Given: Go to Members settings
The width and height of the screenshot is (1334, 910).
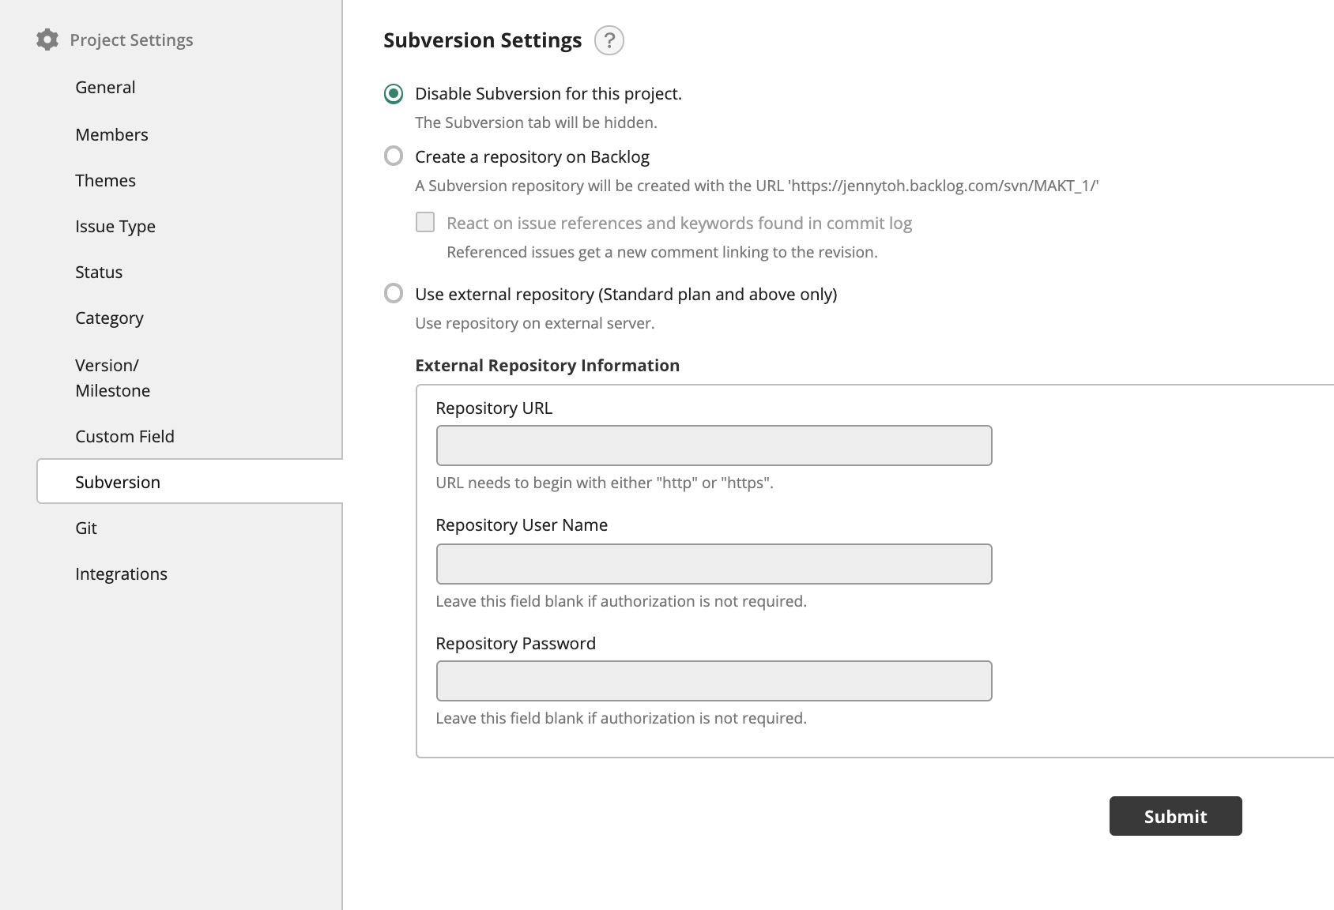Looking at the screenshot, I should 111,134.
